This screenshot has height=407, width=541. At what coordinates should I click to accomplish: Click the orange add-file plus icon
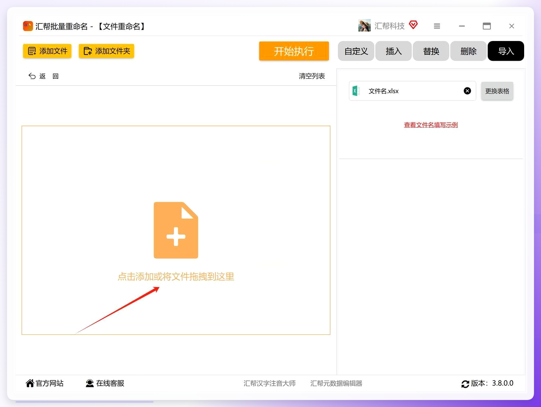(176, 230)
